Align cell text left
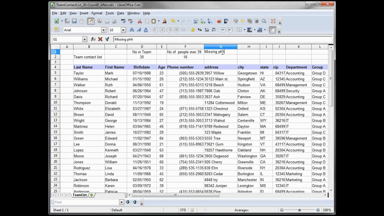The width and height of the screenshot is (384, 216). (x=155, y=30)
